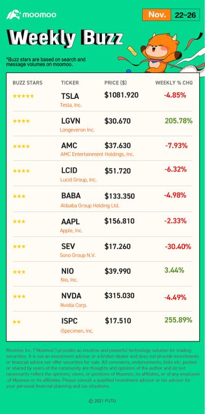The width and height of the screenshot is (205, 414).
Task: Select the 22-26 date range box
Action: 185,15
